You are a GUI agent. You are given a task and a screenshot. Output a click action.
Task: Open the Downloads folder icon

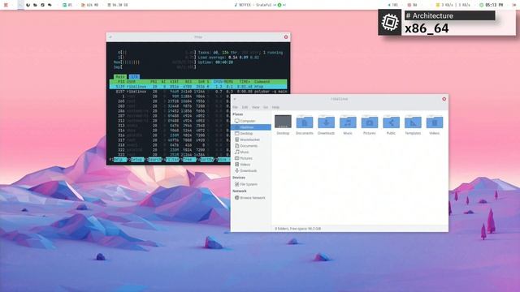[326, 122]
